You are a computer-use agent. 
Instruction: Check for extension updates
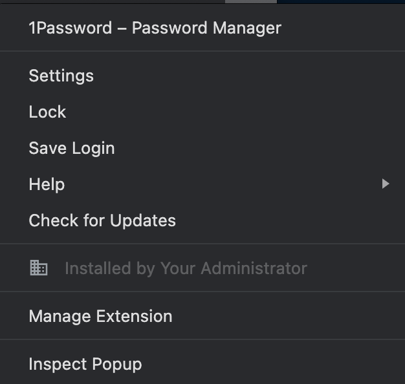(x=202, y=220)
